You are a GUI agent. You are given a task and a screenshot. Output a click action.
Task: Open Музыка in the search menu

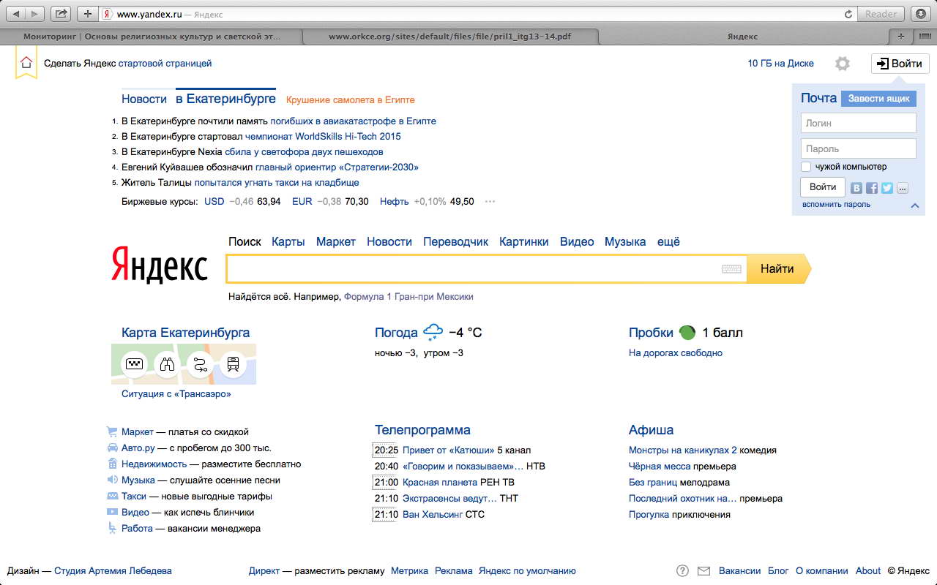point(625,241)
